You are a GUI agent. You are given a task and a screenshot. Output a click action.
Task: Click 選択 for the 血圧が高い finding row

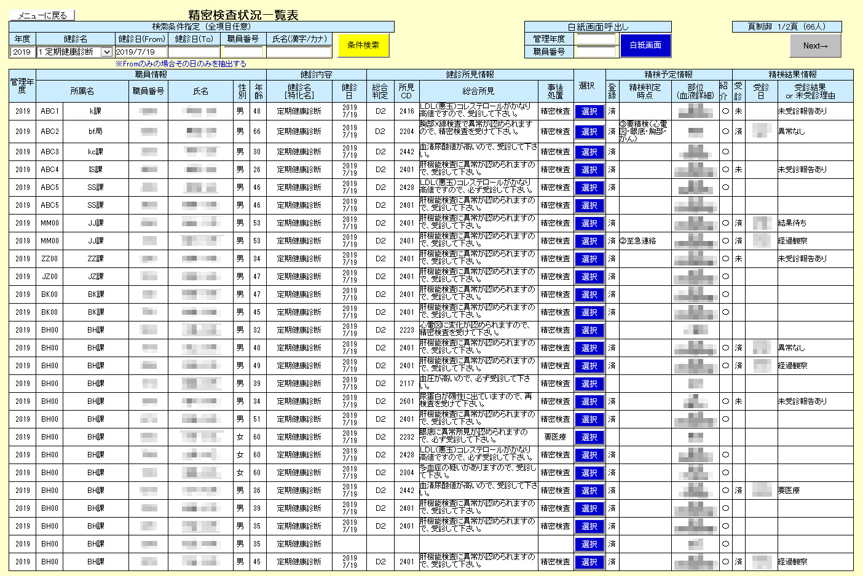click(x=589, y=384)
